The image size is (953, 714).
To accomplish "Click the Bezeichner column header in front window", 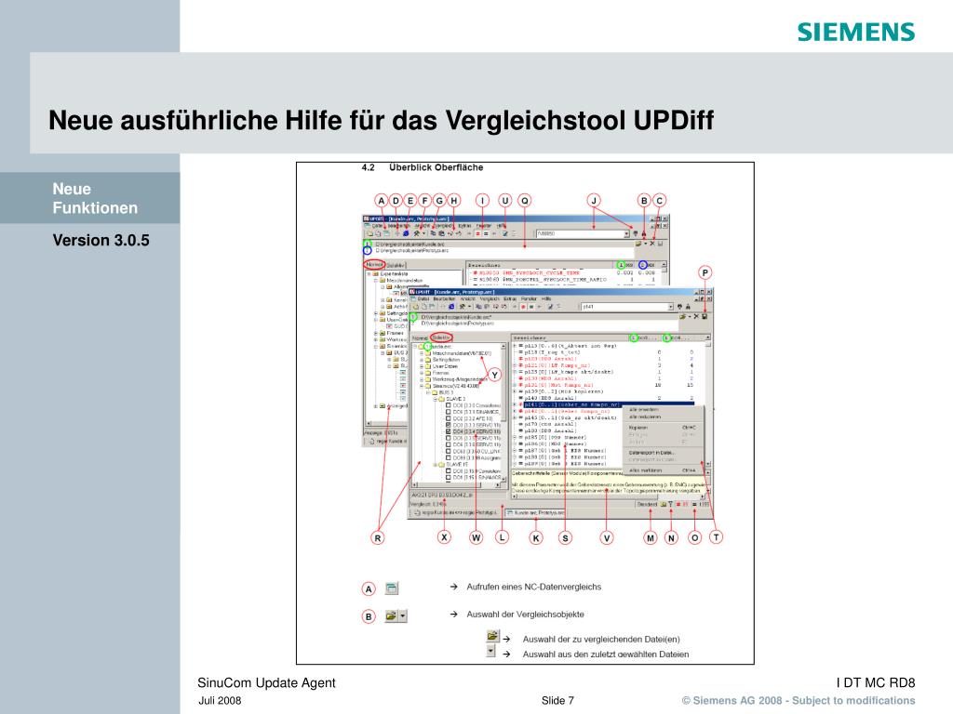I will click(x=570, y=338).
